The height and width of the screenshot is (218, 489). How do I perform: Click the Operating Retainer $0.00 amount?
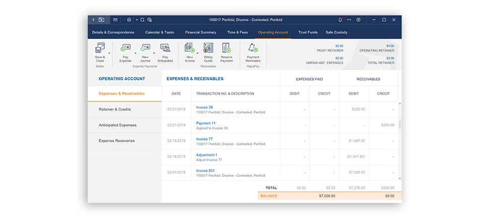click(390, 46)
